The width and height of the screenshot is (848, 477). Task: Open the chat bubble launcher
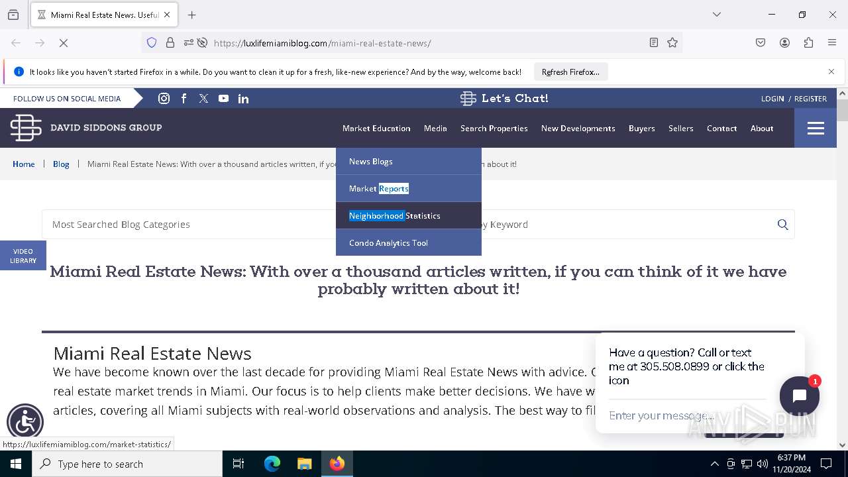(799, 396)
